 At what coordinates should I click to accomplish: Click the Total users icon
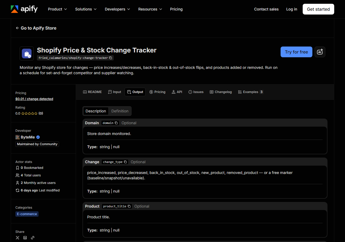point(18,175)
